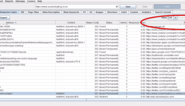The width and height of the screenshot is (185, 106).
Task: Click the URL input field
Action: click(76, 7)
